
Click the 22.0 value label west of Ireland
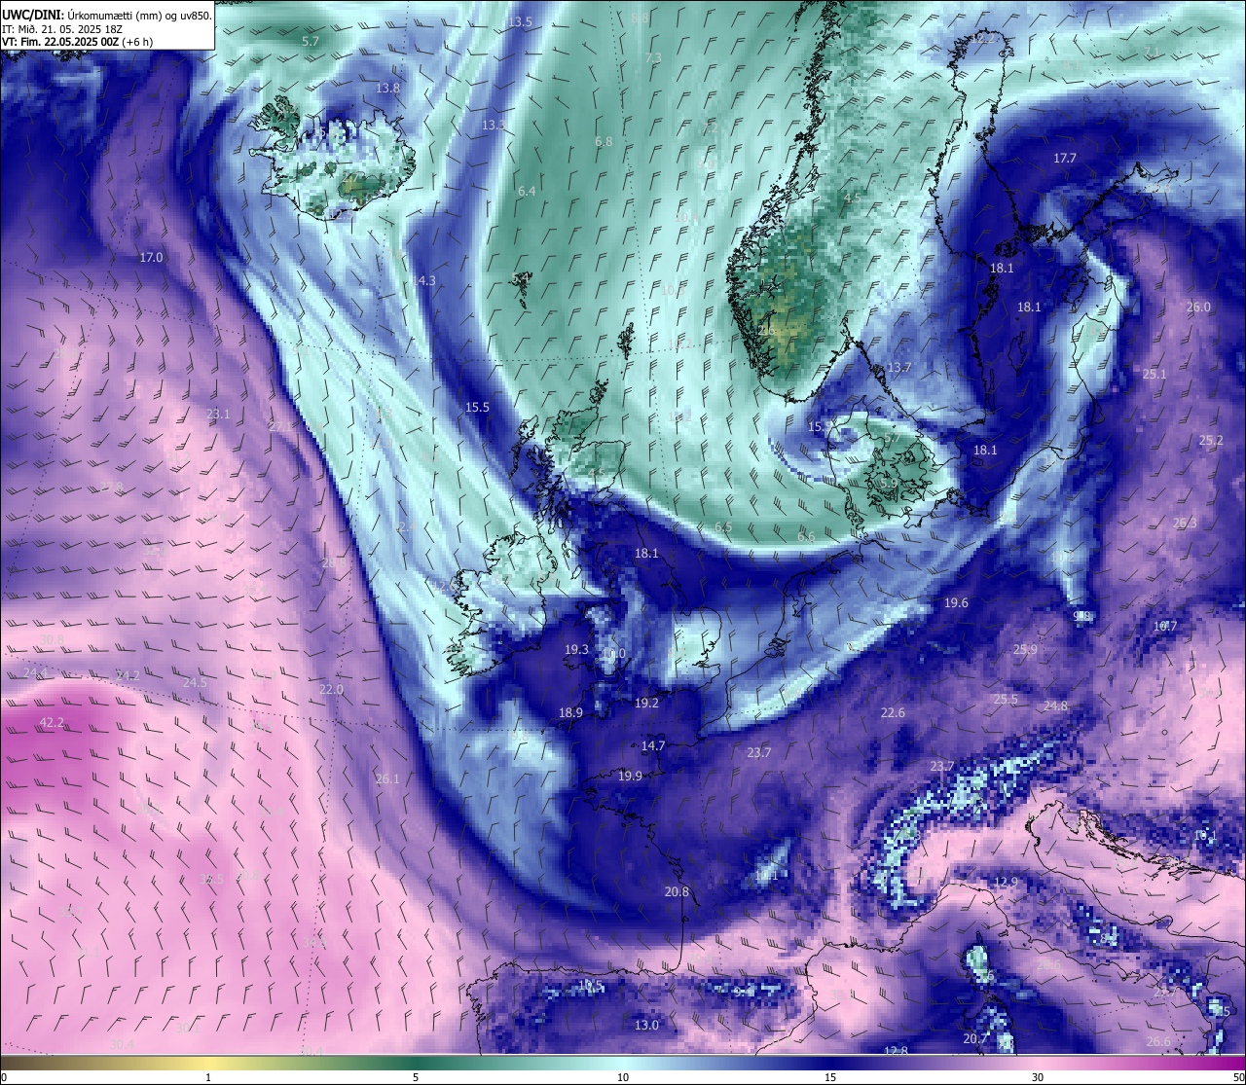click(x=331, y=689)
